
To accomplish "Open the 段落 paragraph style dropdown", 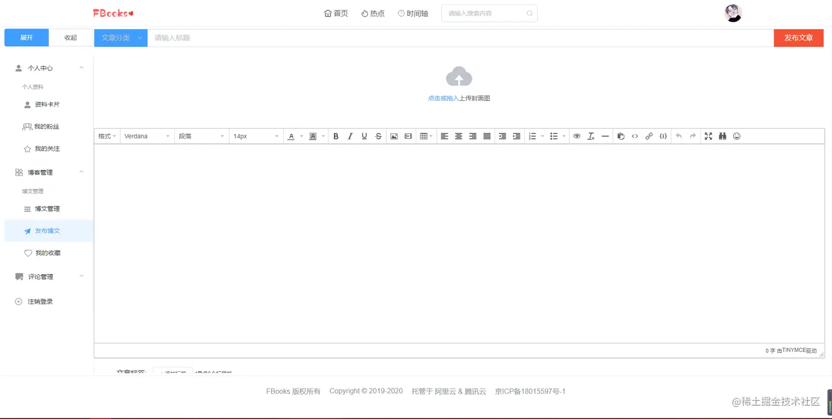I will pos(202,136).
